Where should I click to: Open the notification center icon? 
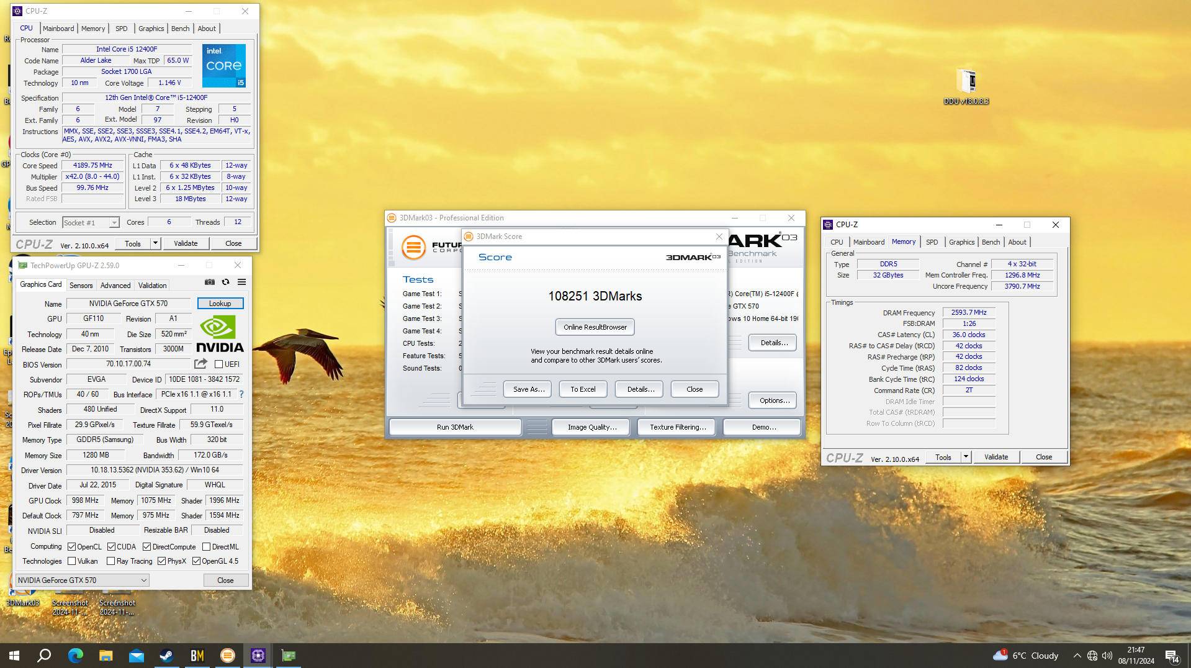1172,656
